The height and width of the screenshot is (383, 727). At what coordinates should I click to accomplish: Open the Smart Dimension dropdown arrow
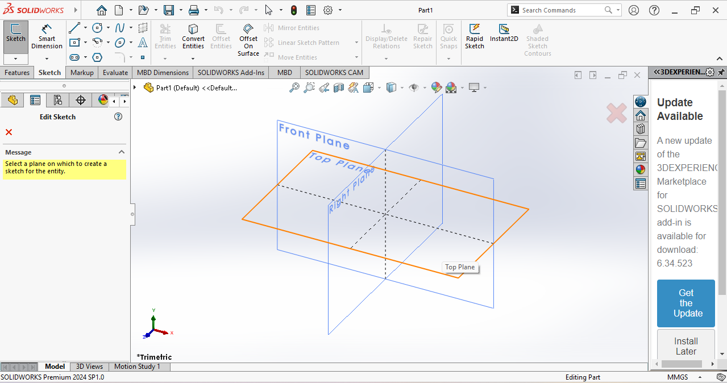coord(47,59)
